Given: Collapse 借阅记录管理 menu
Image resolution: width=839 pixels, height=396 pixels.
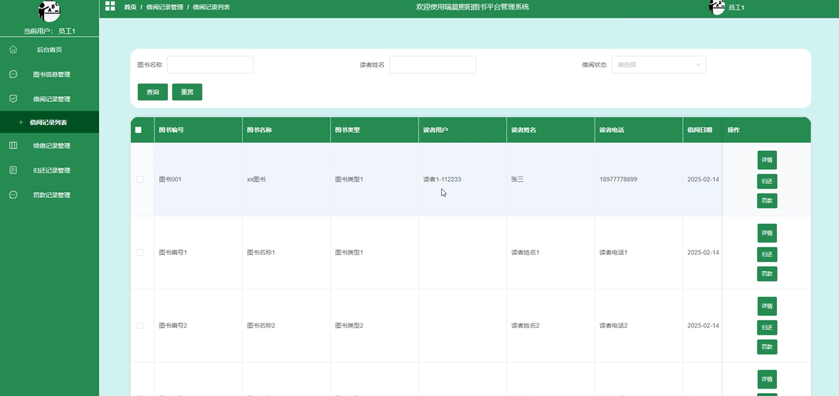Looking at the screenshot, I should tap(50, 99).
